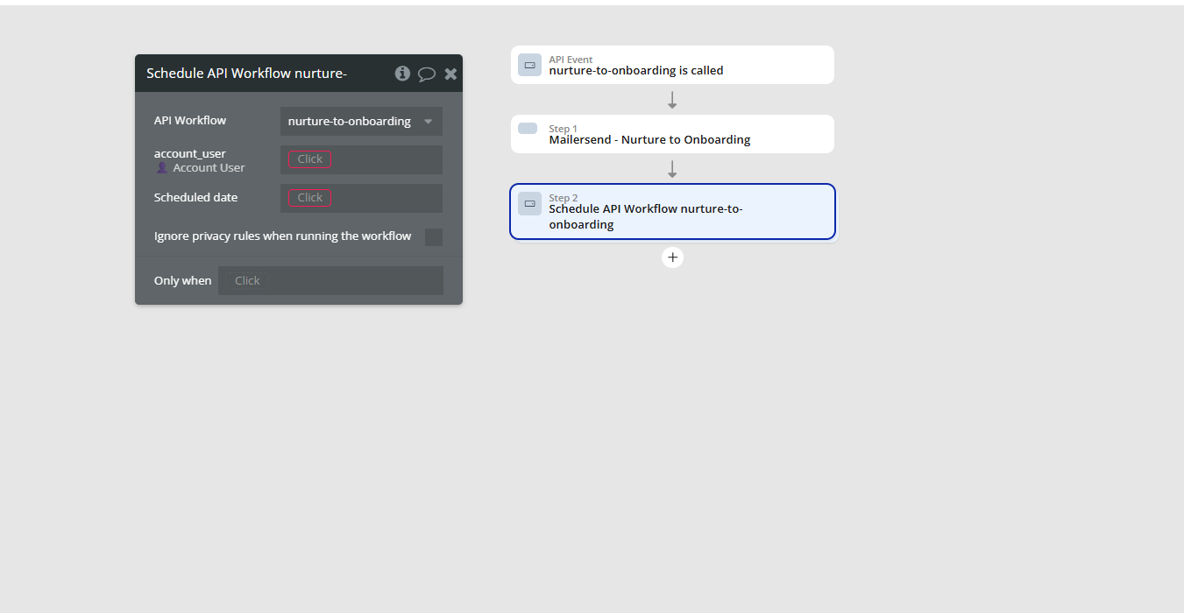Open the API Workflow dropdown showing nurture-to-onboarding
The width and height of the screenshot is (1184, 613).
361,121
